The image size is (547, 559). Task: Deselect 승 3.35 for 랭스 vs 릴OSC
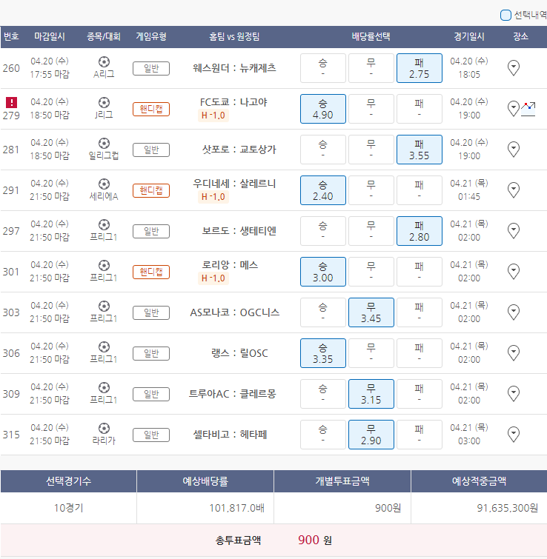click(x=323, y=353)
